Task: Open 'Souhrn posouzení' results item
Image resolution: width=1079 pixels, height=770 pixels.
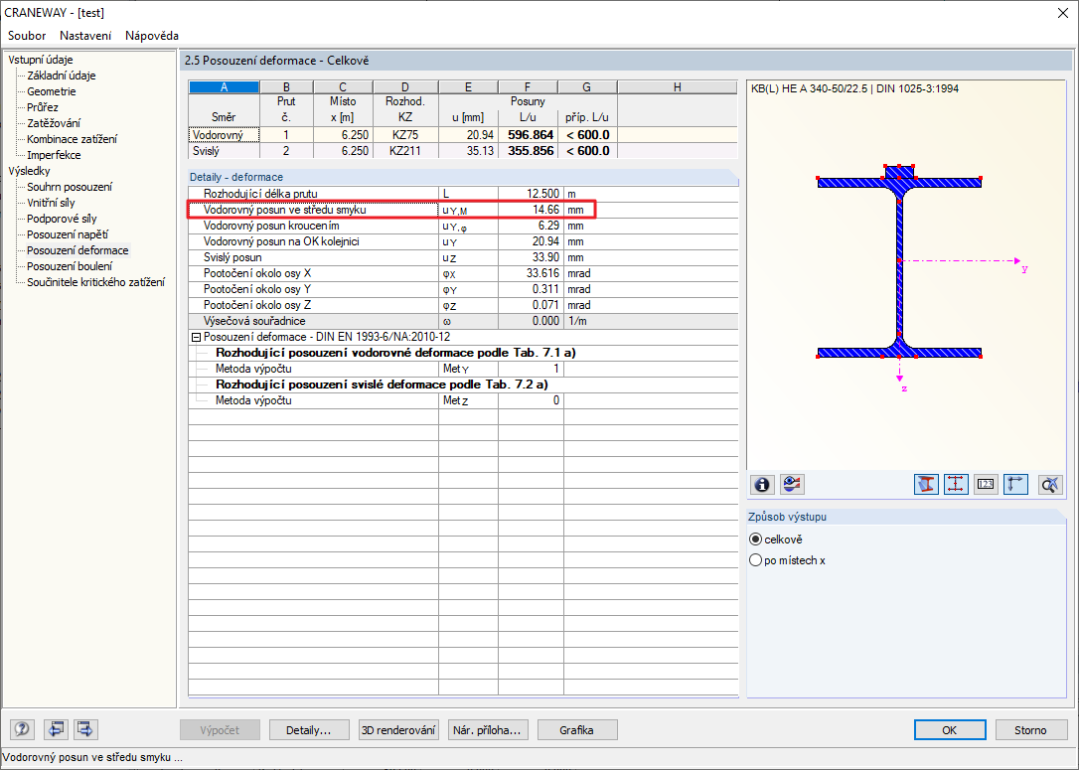Action: coord(70,187)
